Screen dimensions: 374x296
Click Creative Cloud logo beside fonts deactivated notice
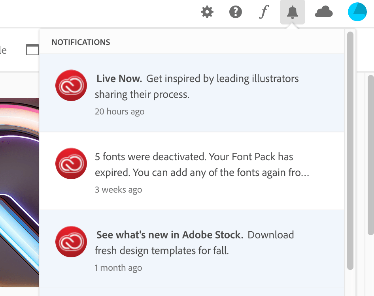click(x=71, y=163)
